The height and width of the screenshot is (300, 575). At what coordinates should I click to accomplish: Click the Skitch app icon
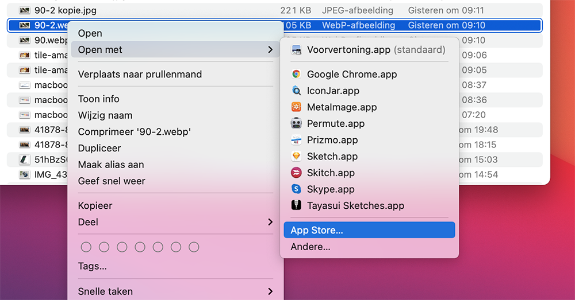point(296,172)
